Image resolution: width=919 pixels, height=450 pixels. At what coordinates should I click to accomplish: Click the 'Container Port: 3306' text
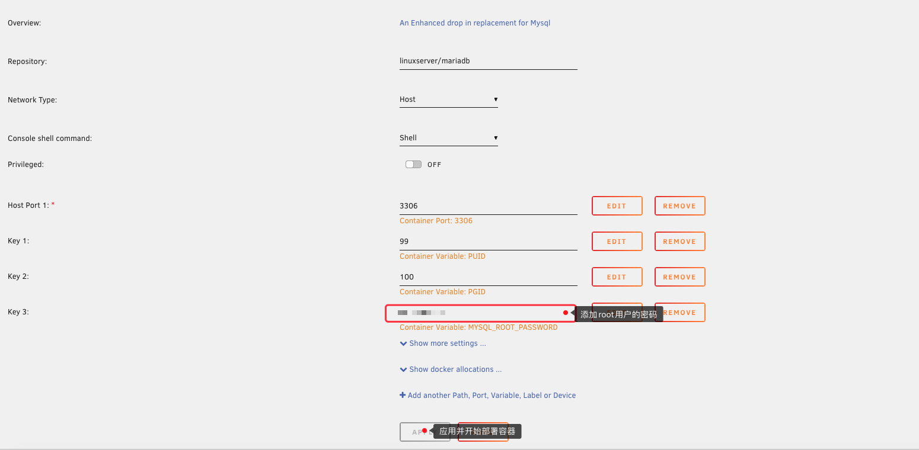point(436,221)
